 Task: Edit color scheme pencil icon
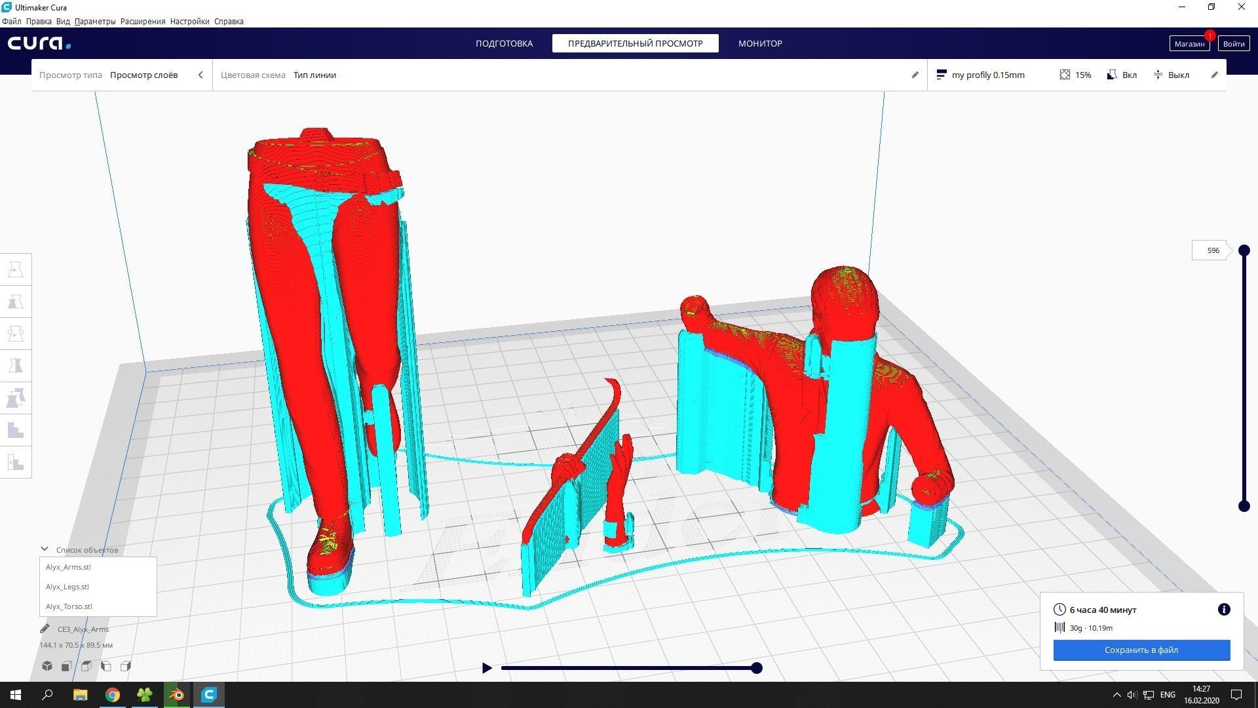pyautogui.click(x=915, y=75)
